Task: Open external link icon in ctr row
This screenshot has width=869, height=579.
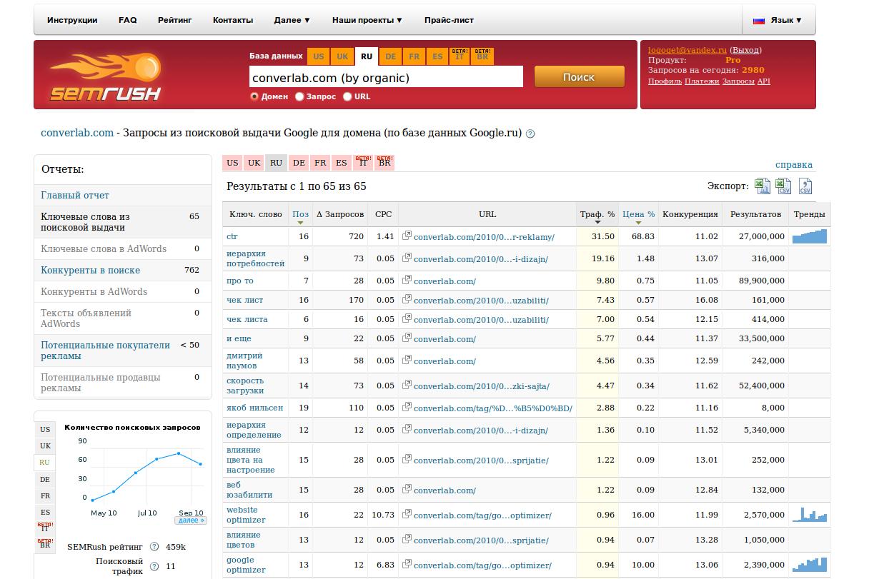Action: 407,236
